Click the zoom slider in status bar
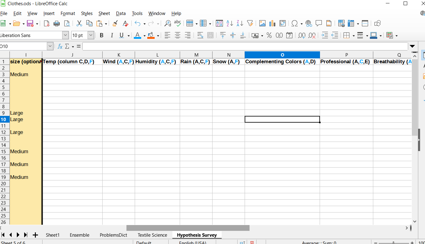The width and height of the screenshot is (425, 244). point(393,243)
